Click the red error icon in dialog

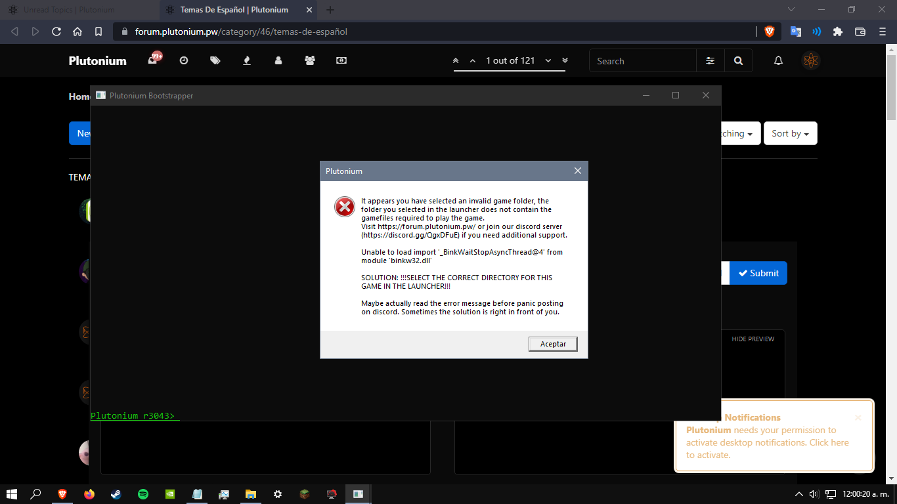(345, 207)
